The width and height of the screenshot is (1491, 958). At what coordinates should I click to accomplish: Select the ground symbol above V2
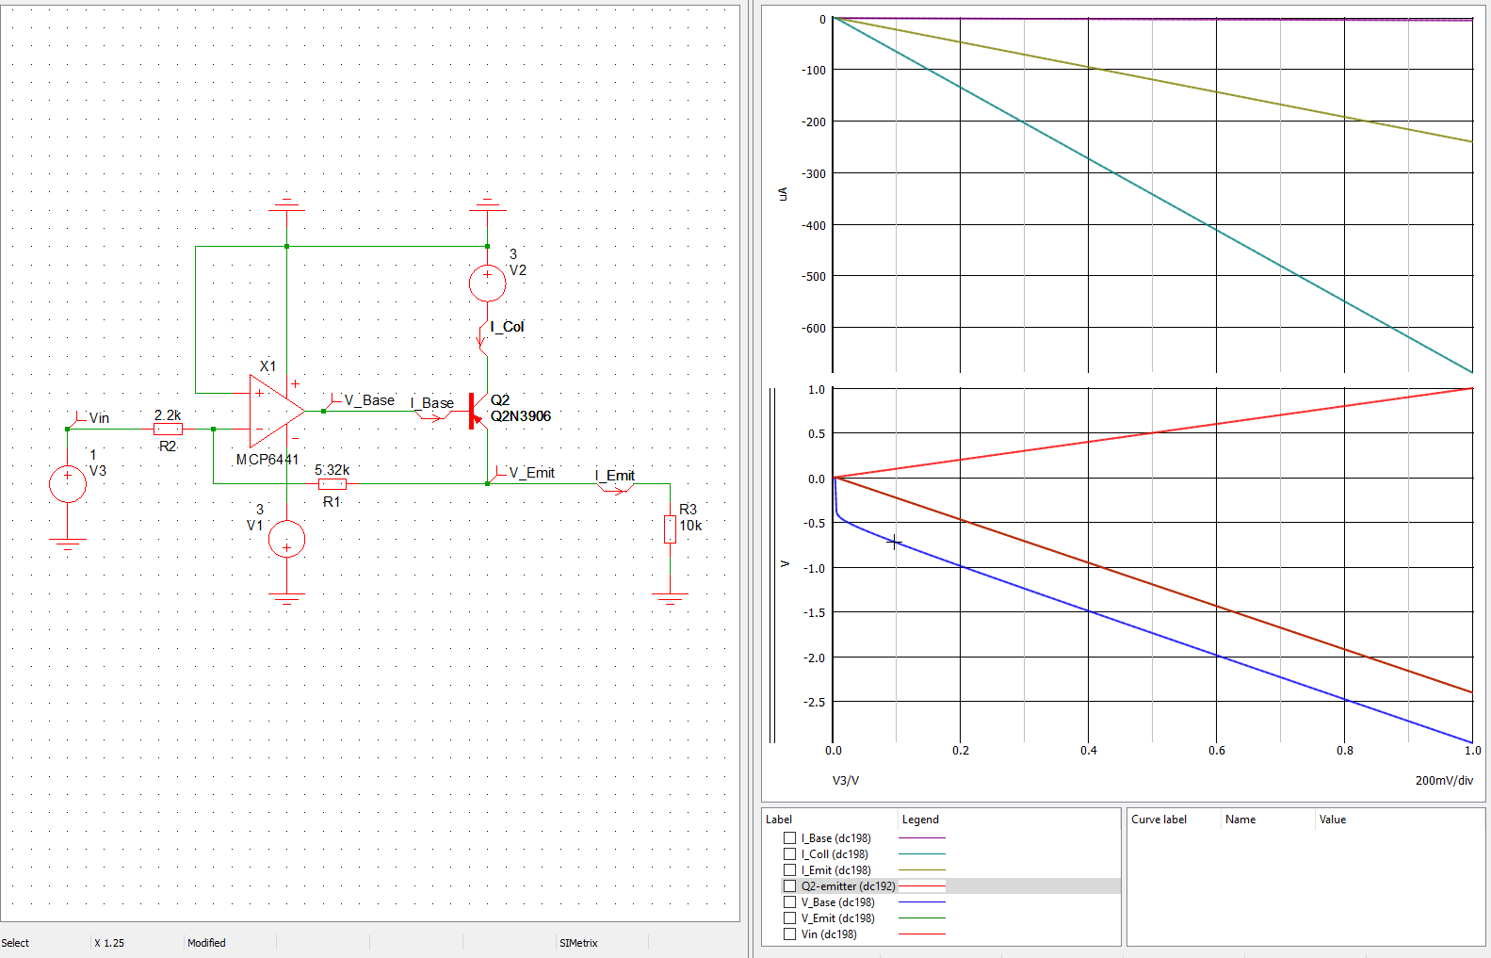click(487, 204)
